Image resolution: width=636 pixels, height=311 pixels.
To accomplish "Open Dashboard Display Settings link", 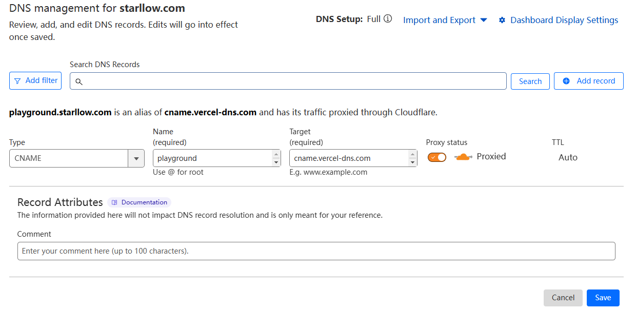I will tap(564, 20).
